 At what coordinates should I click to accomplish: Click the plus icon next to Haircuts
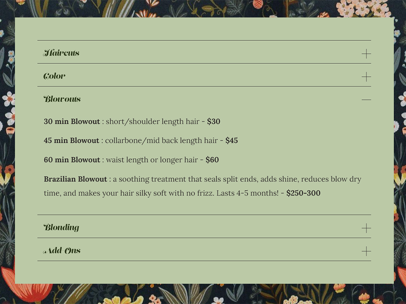point(366,53)
